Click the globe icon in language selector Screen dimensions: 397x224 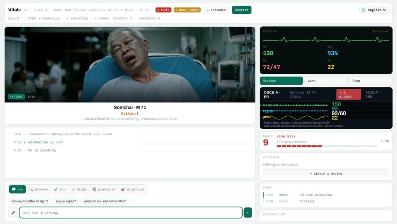click(364, 10)
